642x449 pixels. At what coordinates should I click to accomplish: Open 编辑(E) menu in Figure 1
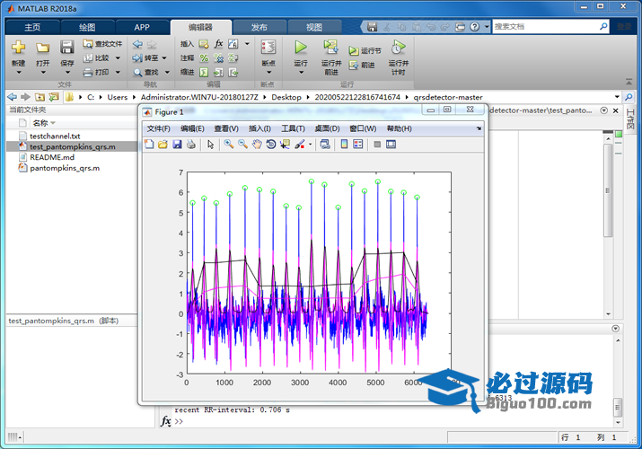tap(192, 128)
